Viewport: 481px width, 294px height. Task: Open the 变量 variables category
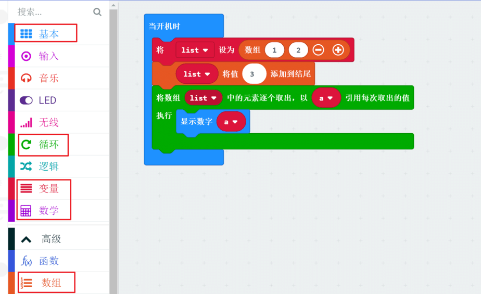48,189
